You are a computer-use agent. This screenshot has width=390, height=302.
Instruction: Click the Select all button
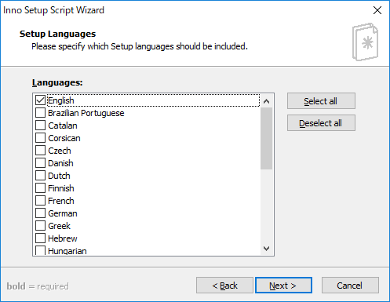pyautogui.click(x=321, y=101)
